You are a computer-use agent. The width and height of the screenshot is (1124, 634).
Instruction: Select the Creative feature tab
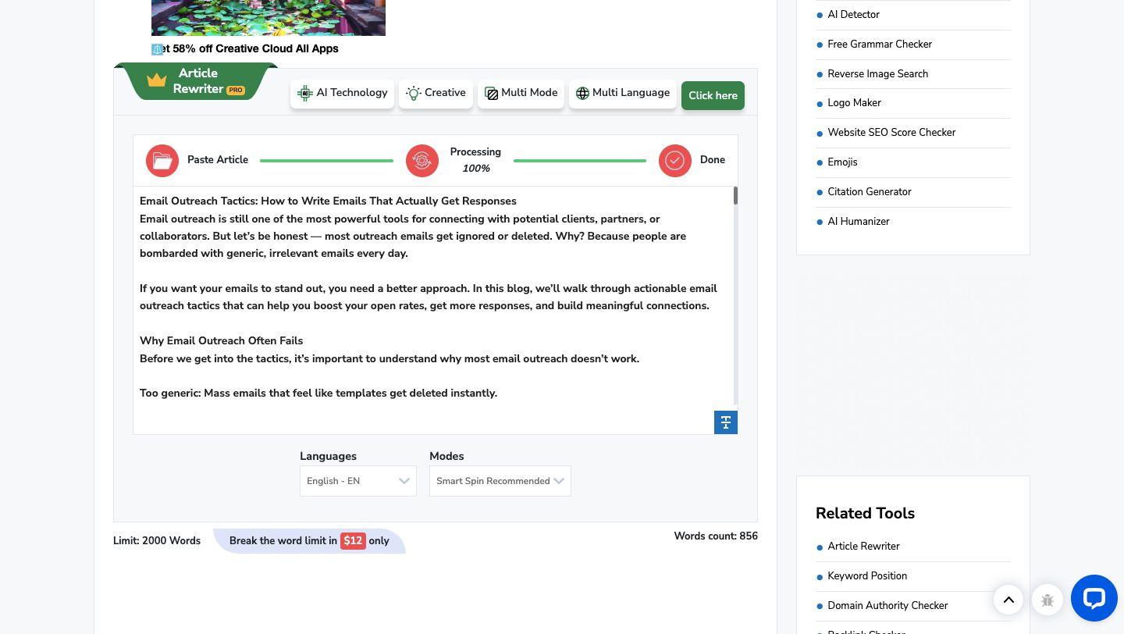tap(436, 94)
